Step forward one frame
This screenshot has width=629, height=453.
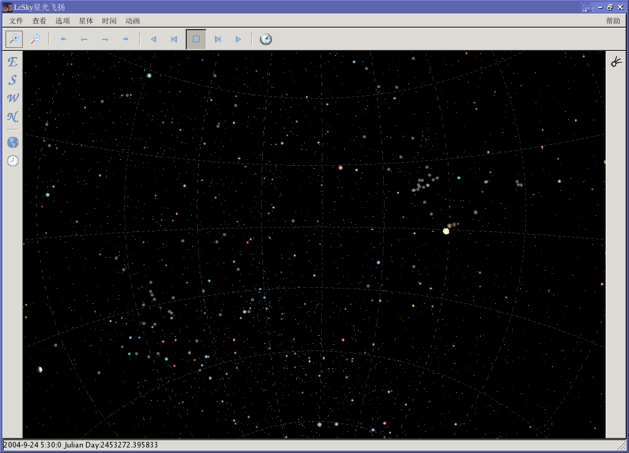[x=218, y=39]
